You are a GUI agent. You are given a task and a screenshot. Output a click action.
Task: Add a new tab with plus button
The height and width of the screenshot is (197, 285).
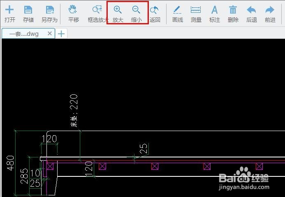(61, 34)
